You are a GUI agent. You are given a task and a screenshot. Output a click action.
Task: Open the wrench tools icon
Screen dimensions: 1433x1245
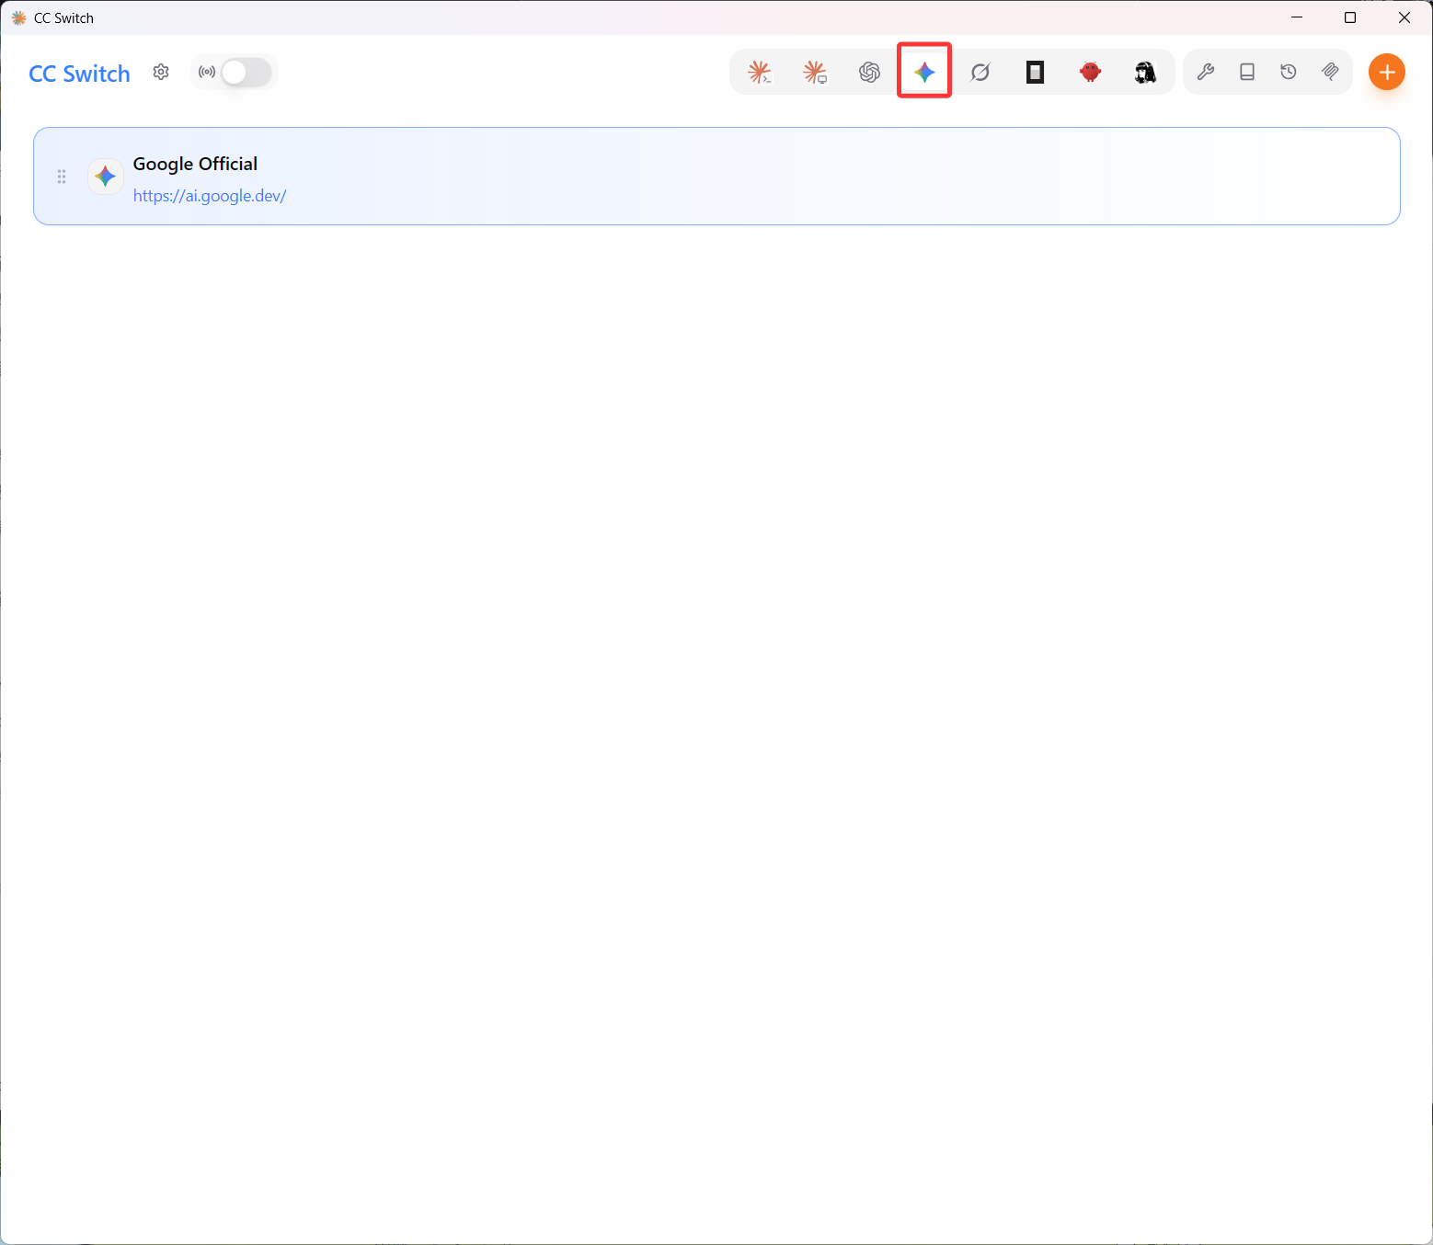click(x=1206, y=72)
